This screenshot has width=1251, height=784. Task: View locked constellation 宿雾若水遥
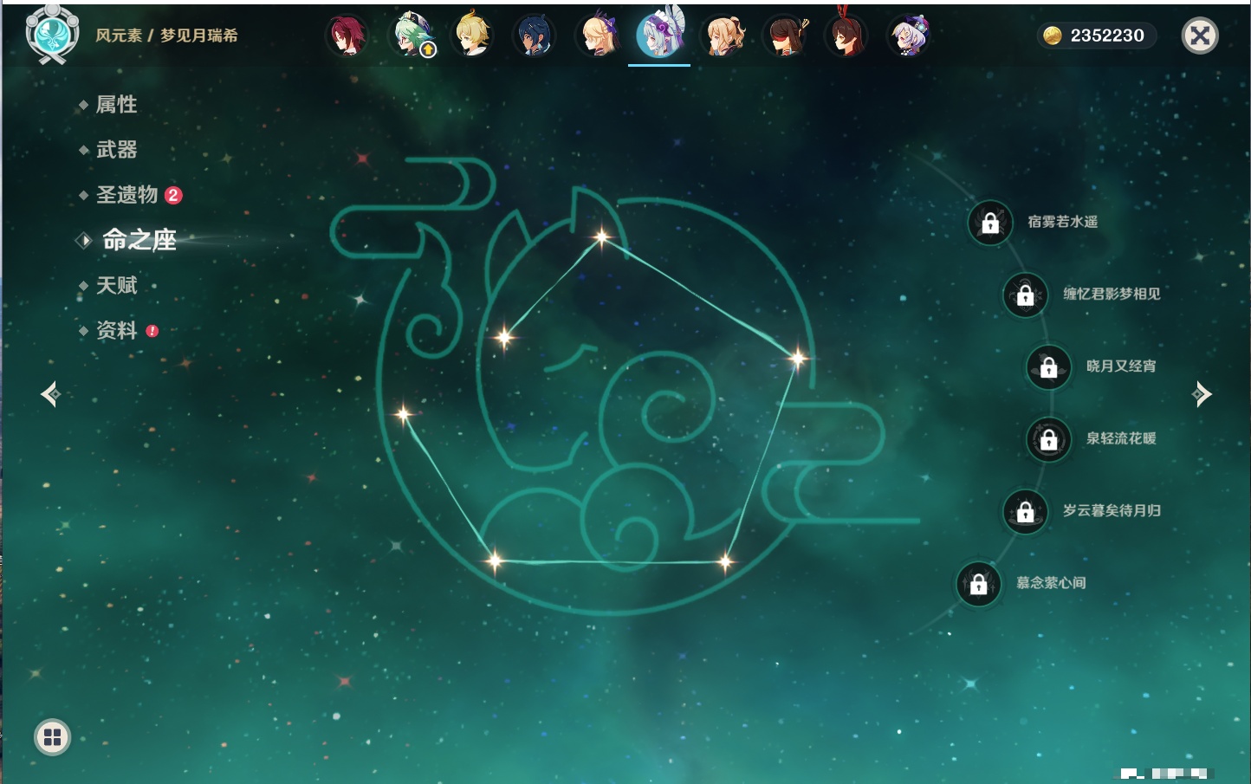[x=990, y=223]
